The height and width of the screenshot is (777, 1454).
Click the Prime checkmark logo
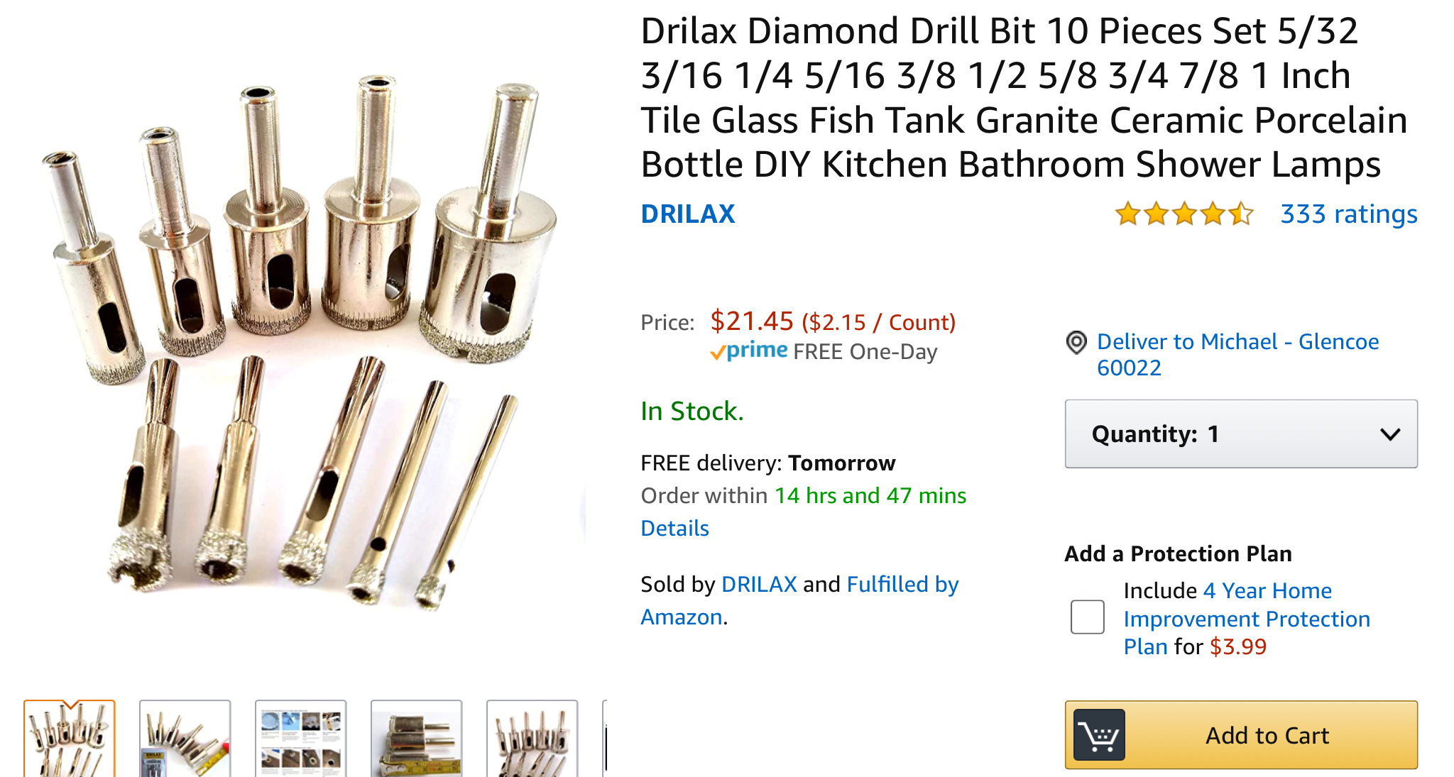[749, 351]
